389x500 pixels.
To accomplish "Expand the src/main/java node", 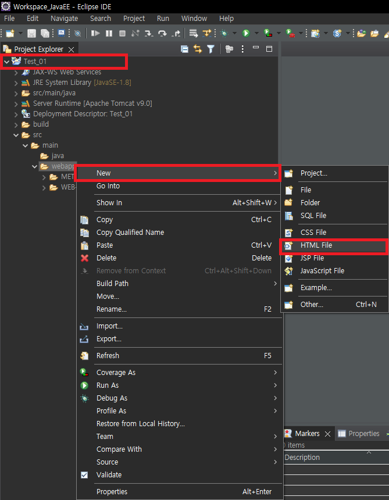I will click(16, 94).
